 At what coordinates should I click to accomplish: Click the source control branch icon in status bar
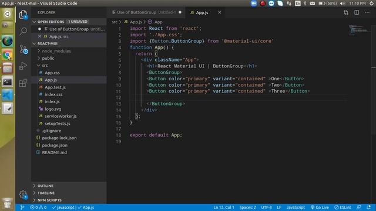22,207
